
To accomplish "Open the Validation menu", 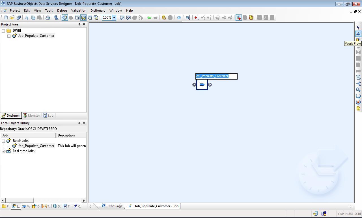I will point(79,10).
